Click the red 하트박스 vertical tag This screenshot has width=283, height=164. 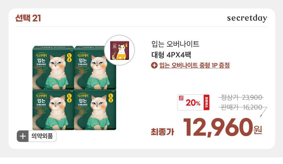click(x=206, y=102)
